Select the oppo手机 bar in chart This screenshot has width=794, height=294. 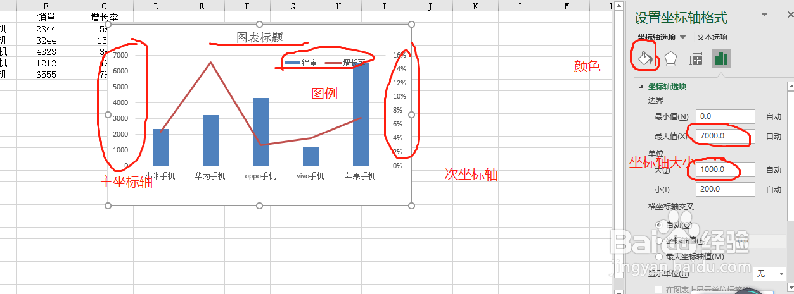tap(260, 132)
